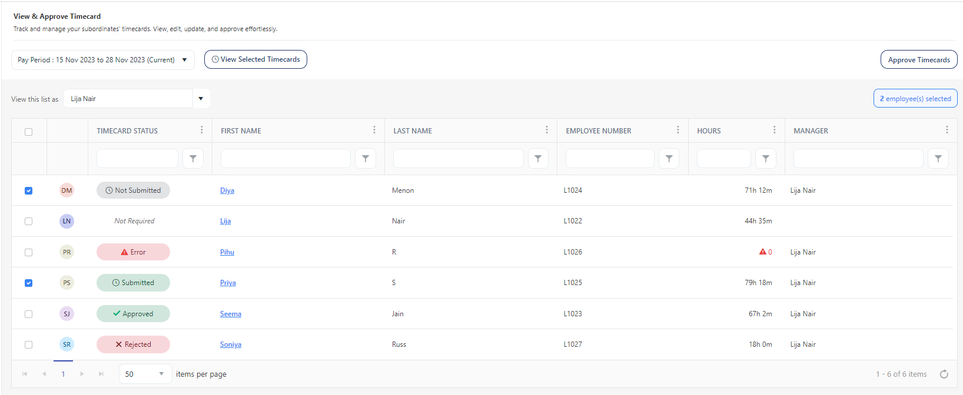963x395 pixels.
Task: Click the Timecard Status column header
Action: click(x=127, y=131)
